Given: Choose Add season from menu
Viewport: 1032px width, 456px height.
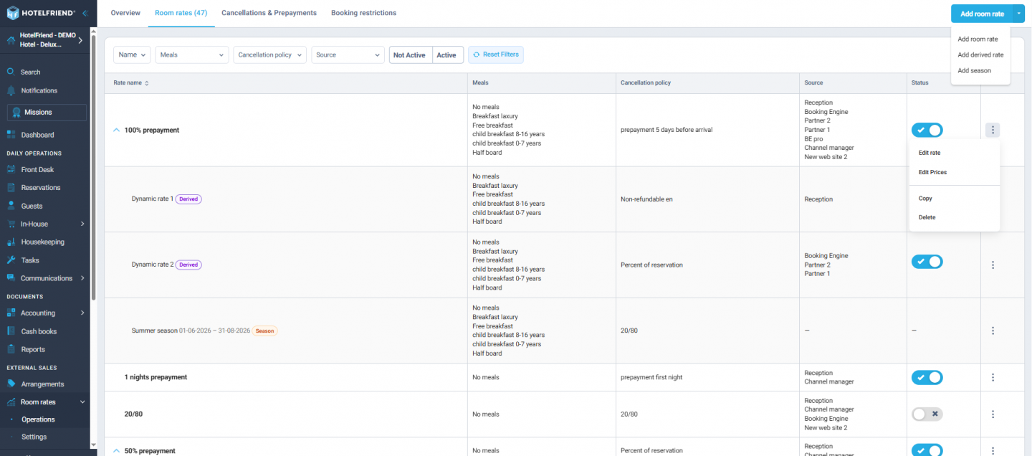Looking at the screenshot, I should pos(974,71).
